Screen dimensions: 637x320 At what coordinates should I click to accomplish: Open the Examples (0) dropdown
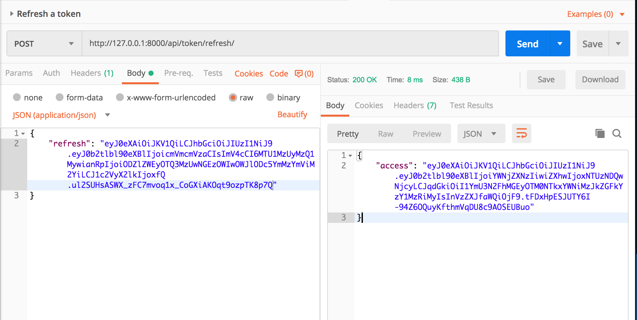click(x=596, y=14)
